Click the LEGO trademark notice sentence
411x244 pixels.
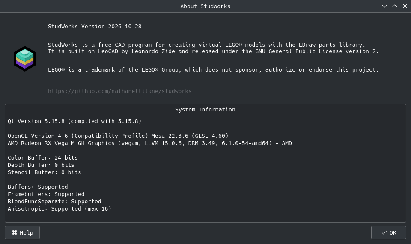tap(213, 70)
